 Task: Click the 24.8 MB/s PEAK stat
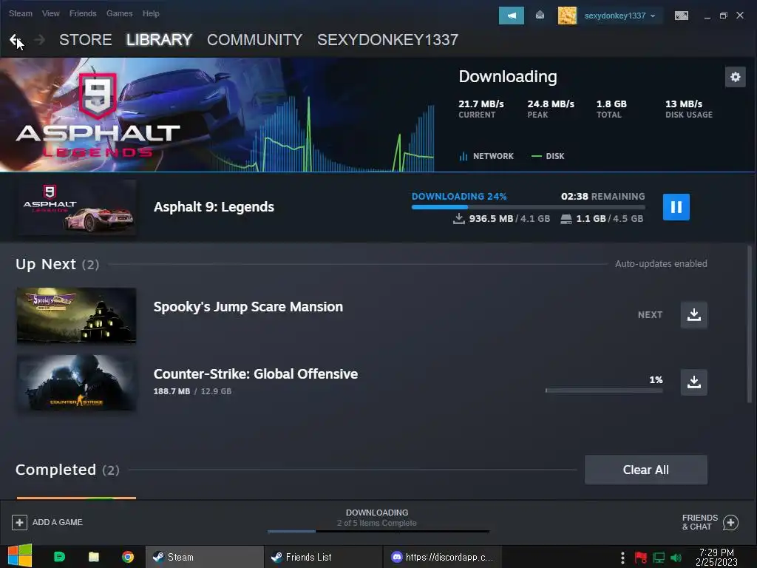(551, 109)
